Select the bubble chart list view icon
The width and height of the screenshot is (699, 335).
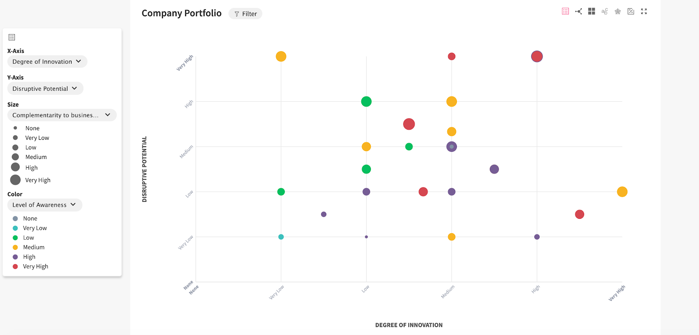565,11
